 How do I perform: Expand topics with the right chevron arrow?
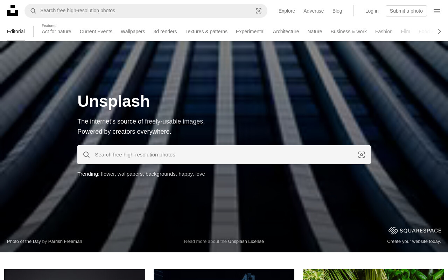point(440,31)
